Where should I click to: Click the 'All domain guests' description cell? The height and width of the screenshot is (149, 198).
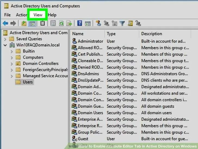[157, 106]
